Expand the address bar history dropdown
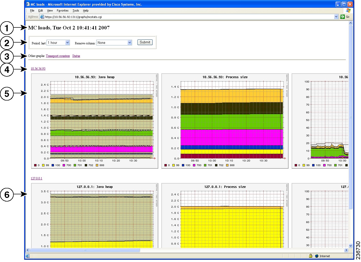 coord(336,17)
